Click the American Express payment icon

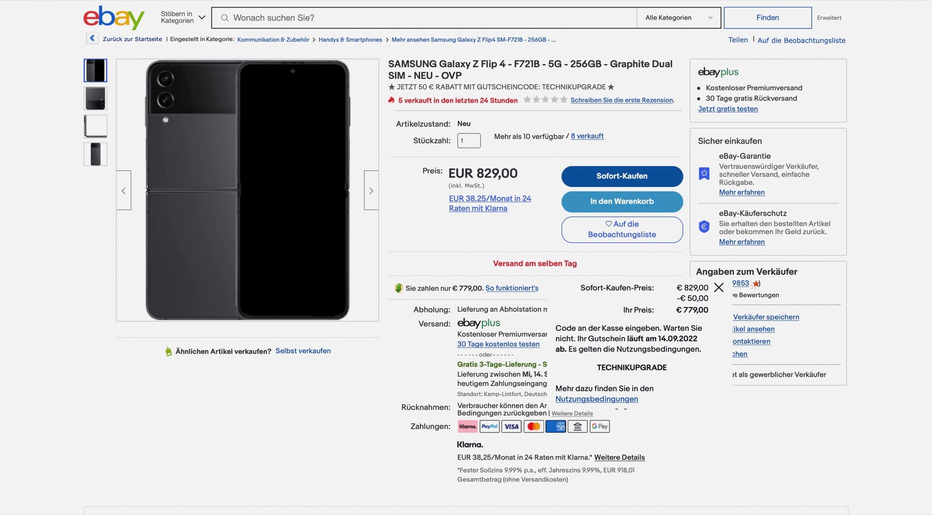click(555, 426)
